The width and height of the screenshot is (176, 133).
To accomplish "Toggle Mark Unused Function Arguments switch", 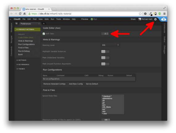I will coord(105,64).
